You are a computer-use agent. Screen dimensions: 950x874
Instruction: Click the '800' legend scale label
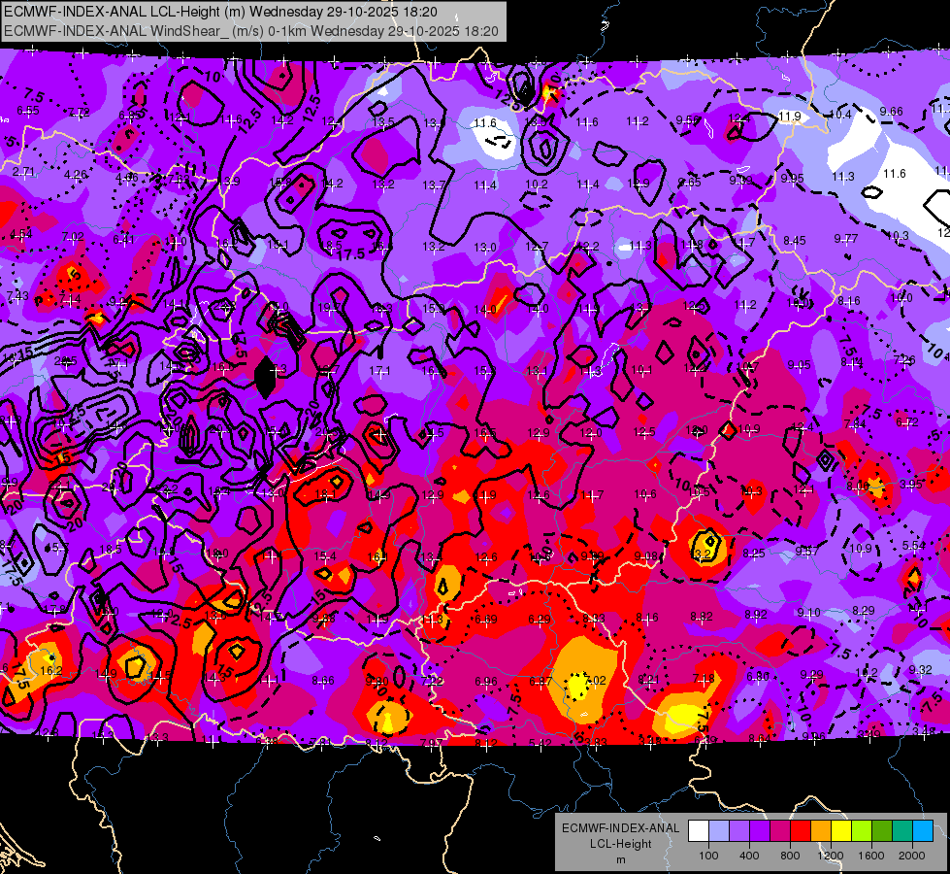coord(790,856)
